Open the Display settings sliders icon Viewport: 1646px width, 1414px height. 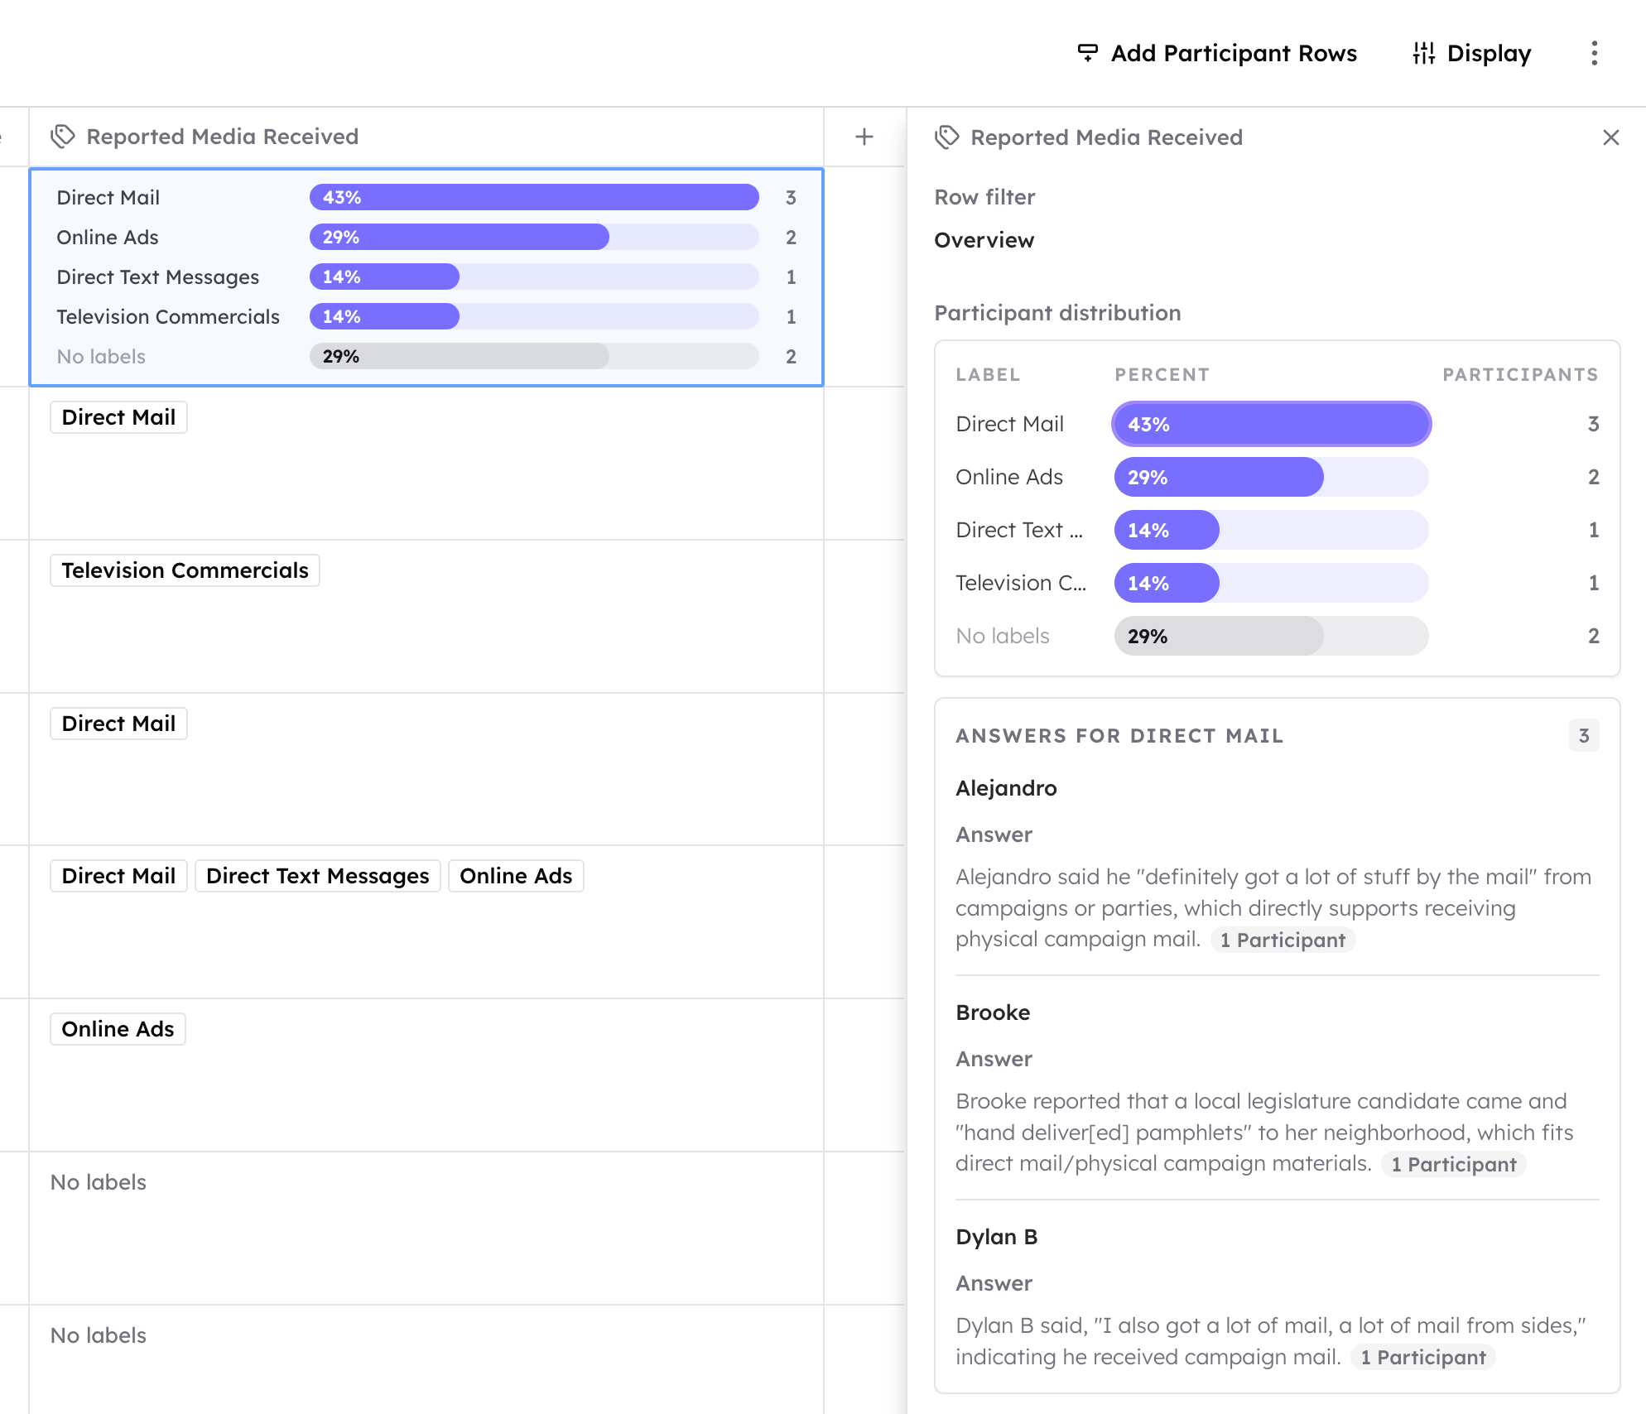pyautogui.click(x=1423, y=53)
